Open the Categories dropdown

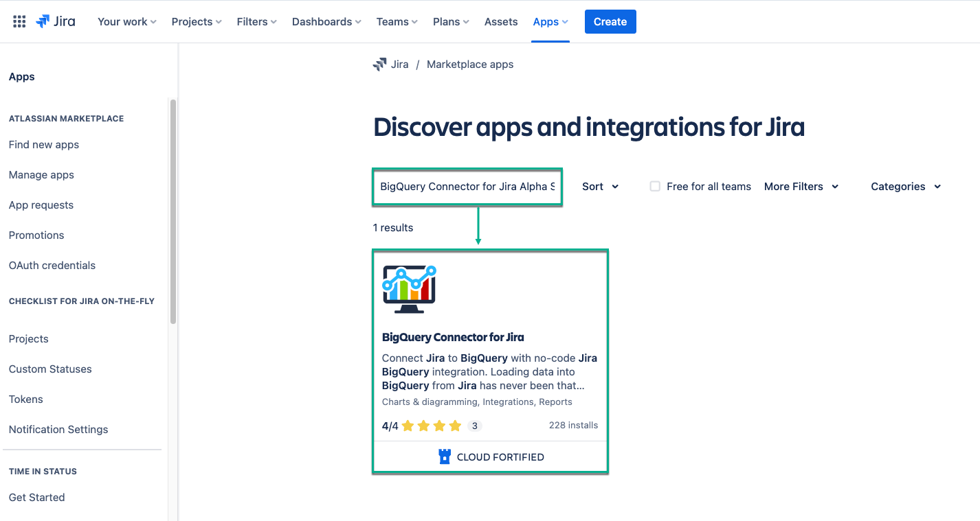coord(905,186)
